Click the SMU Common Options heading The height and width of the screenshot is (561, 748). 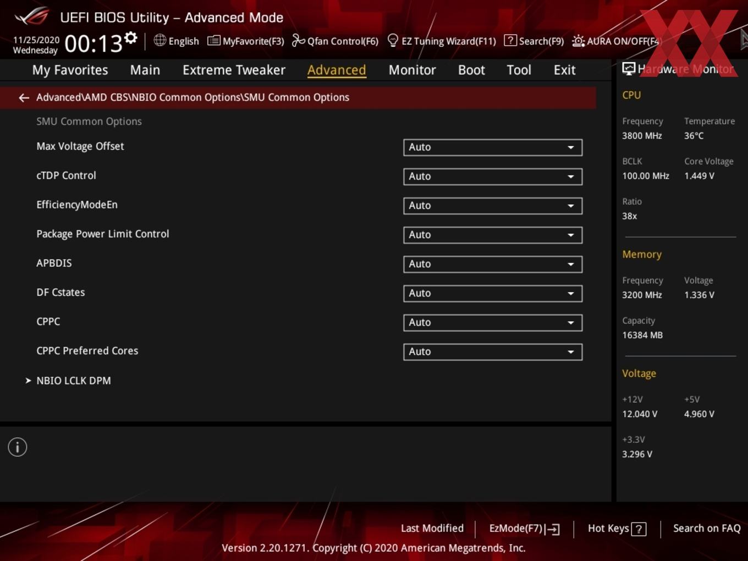pyautogui.click(x=89, y=122)
